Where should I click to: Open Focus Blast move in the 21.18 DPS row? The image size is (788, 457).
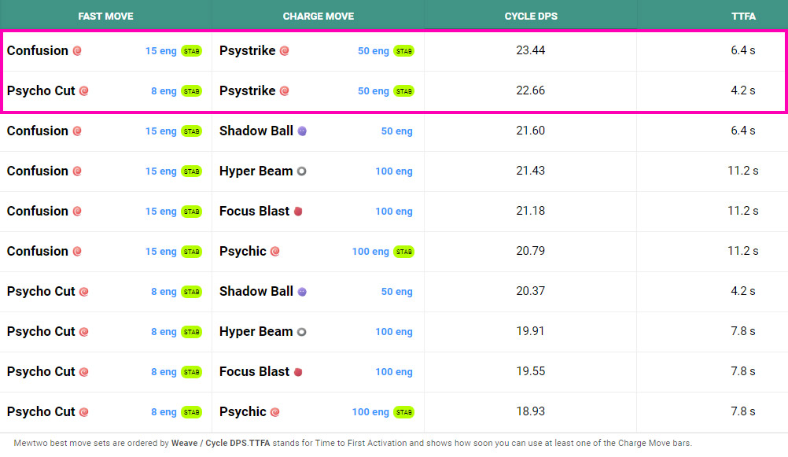click(x=254, y=211)
